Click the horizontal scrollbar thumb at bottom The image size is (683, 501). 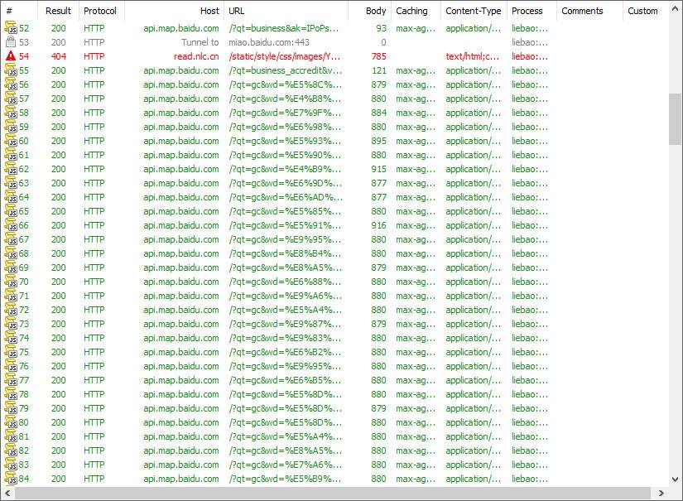pyautogui.click(x=331, y=494)
